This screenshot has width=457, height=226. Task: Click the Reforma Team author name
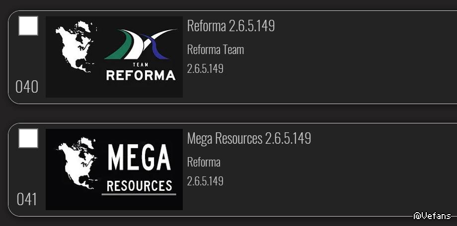216,50
